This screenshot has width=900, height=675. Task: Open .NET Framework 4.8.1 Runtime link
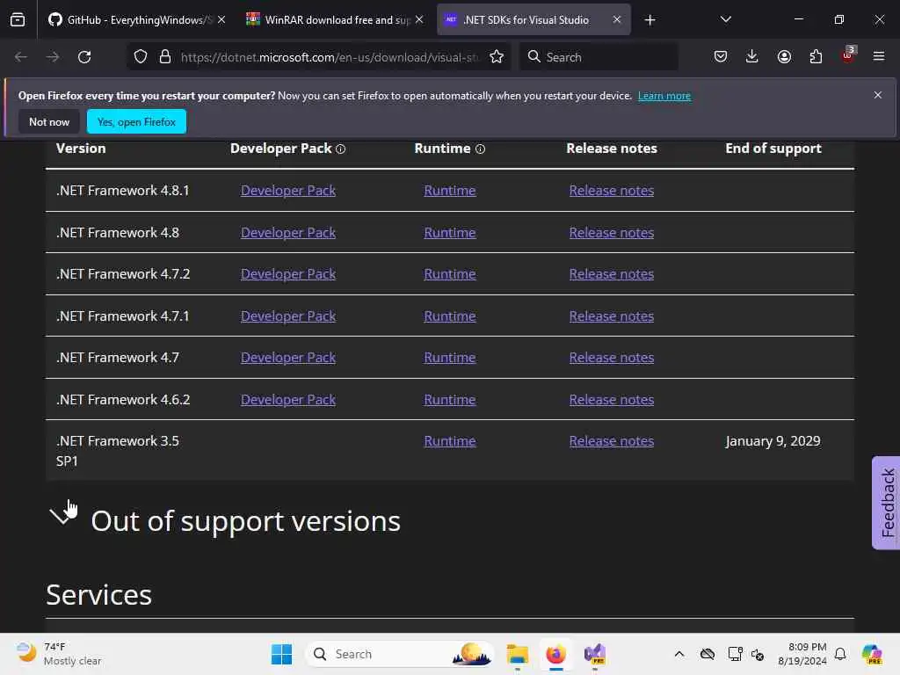(x=450, y=191)
